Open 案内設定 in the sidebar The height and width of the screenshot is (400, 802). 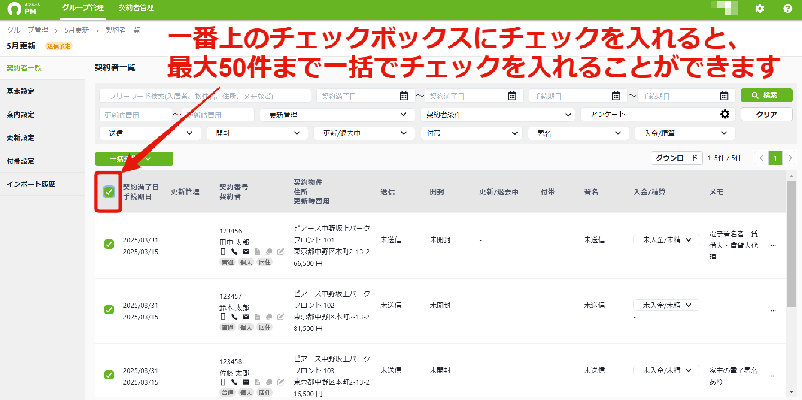(43, 115)
